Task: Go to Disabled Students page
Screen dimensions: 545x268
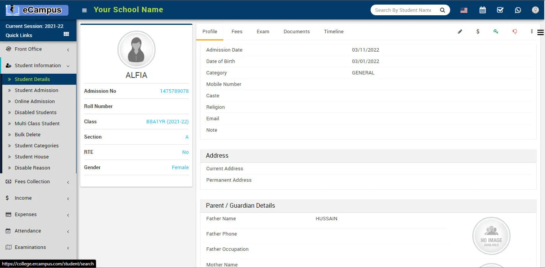Action: [x=36, y=113]
